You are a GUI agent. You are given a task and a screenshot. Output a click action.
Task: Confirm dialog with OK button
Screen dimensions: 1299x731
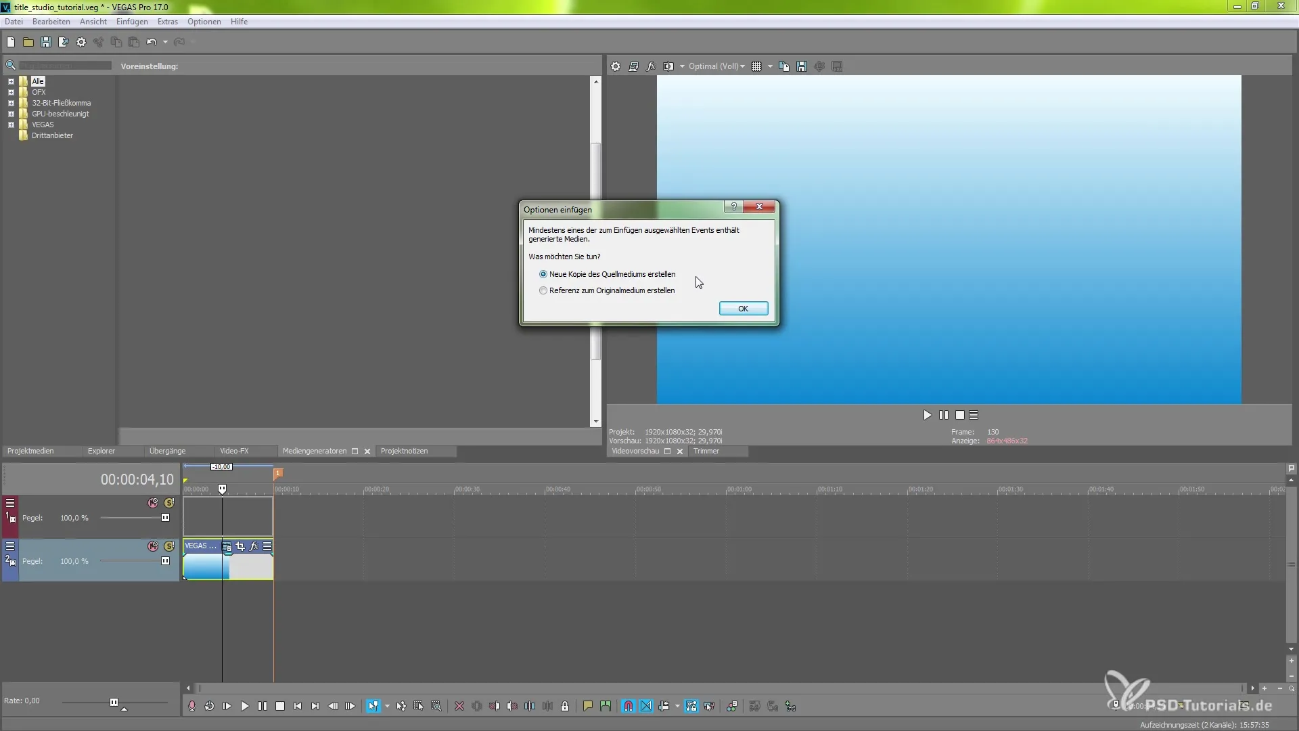tap(744, 309)
